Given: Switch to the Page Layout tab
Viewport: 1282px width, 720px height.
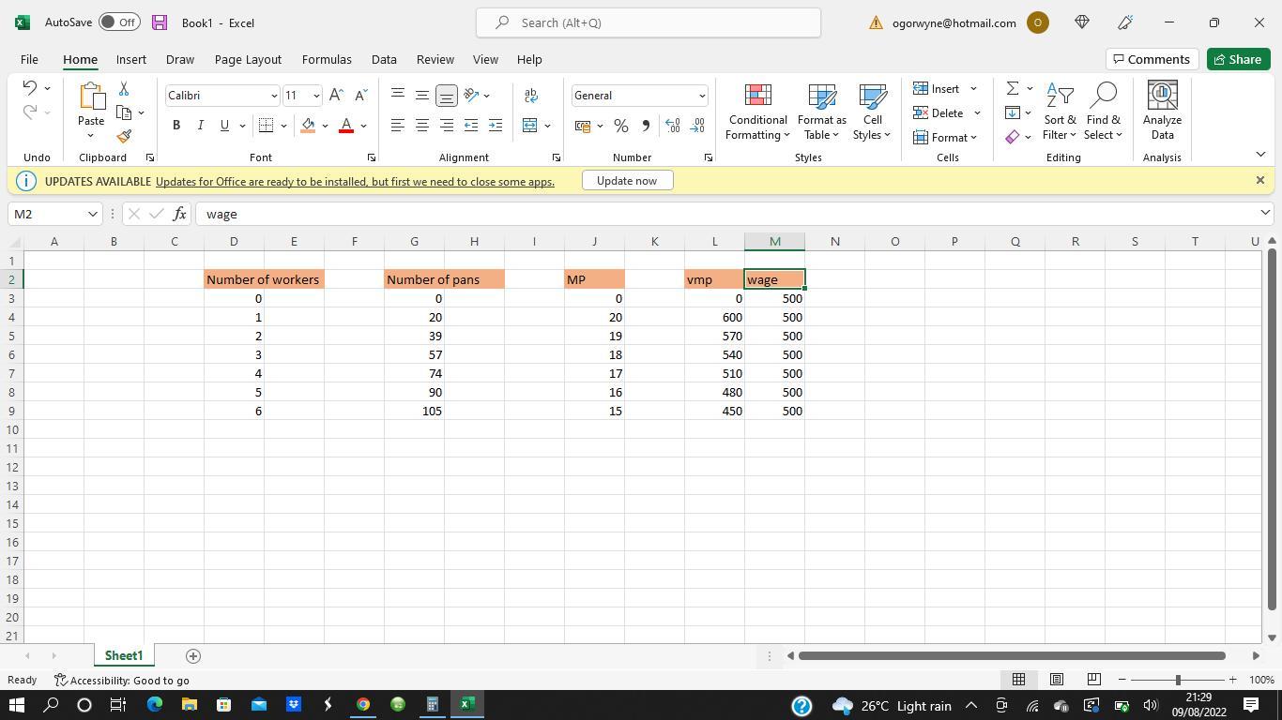Looking at the screenshot, I should click(248, 59).
